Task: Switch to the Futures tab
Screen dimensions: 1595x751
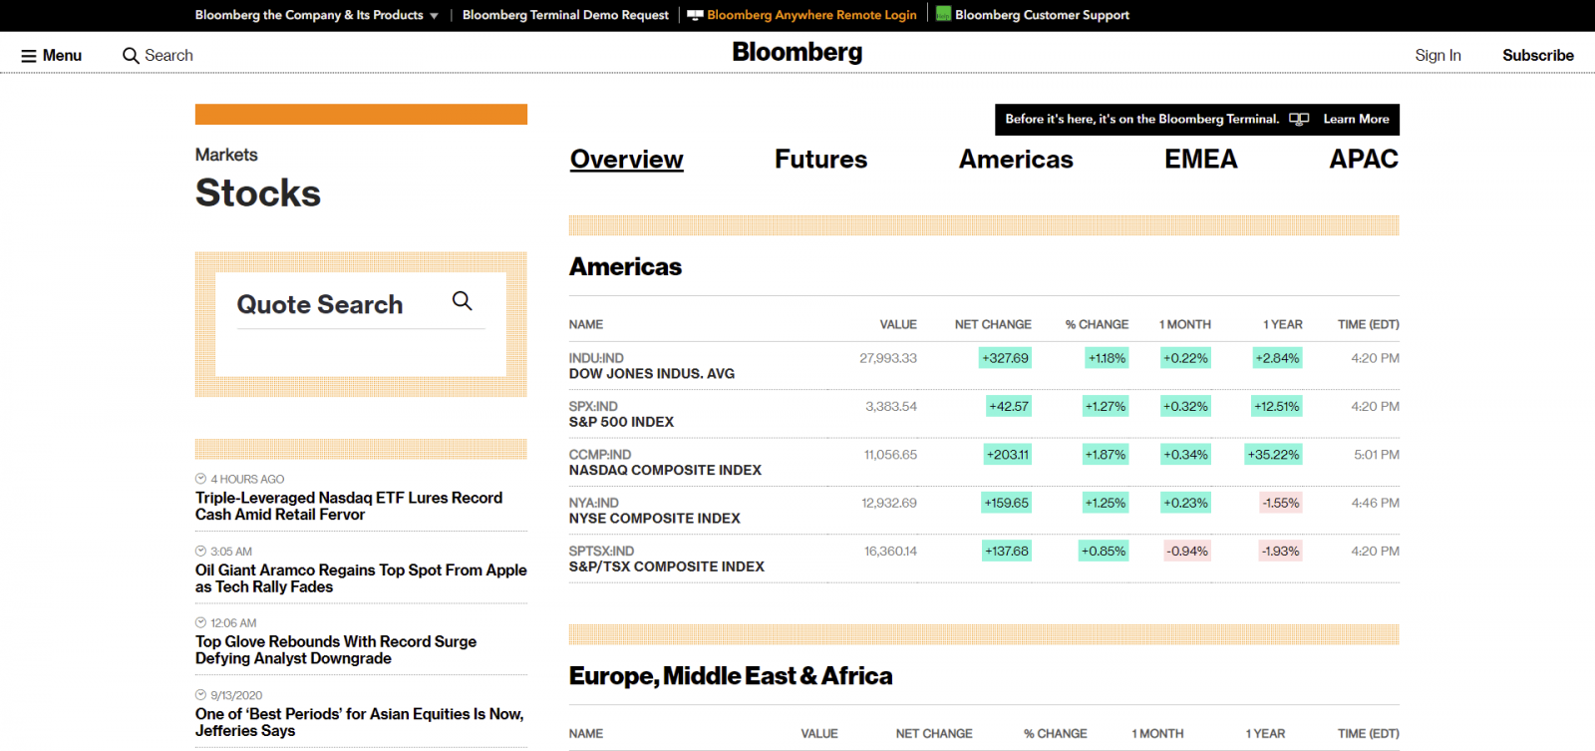Action: [x=820, y=160]
